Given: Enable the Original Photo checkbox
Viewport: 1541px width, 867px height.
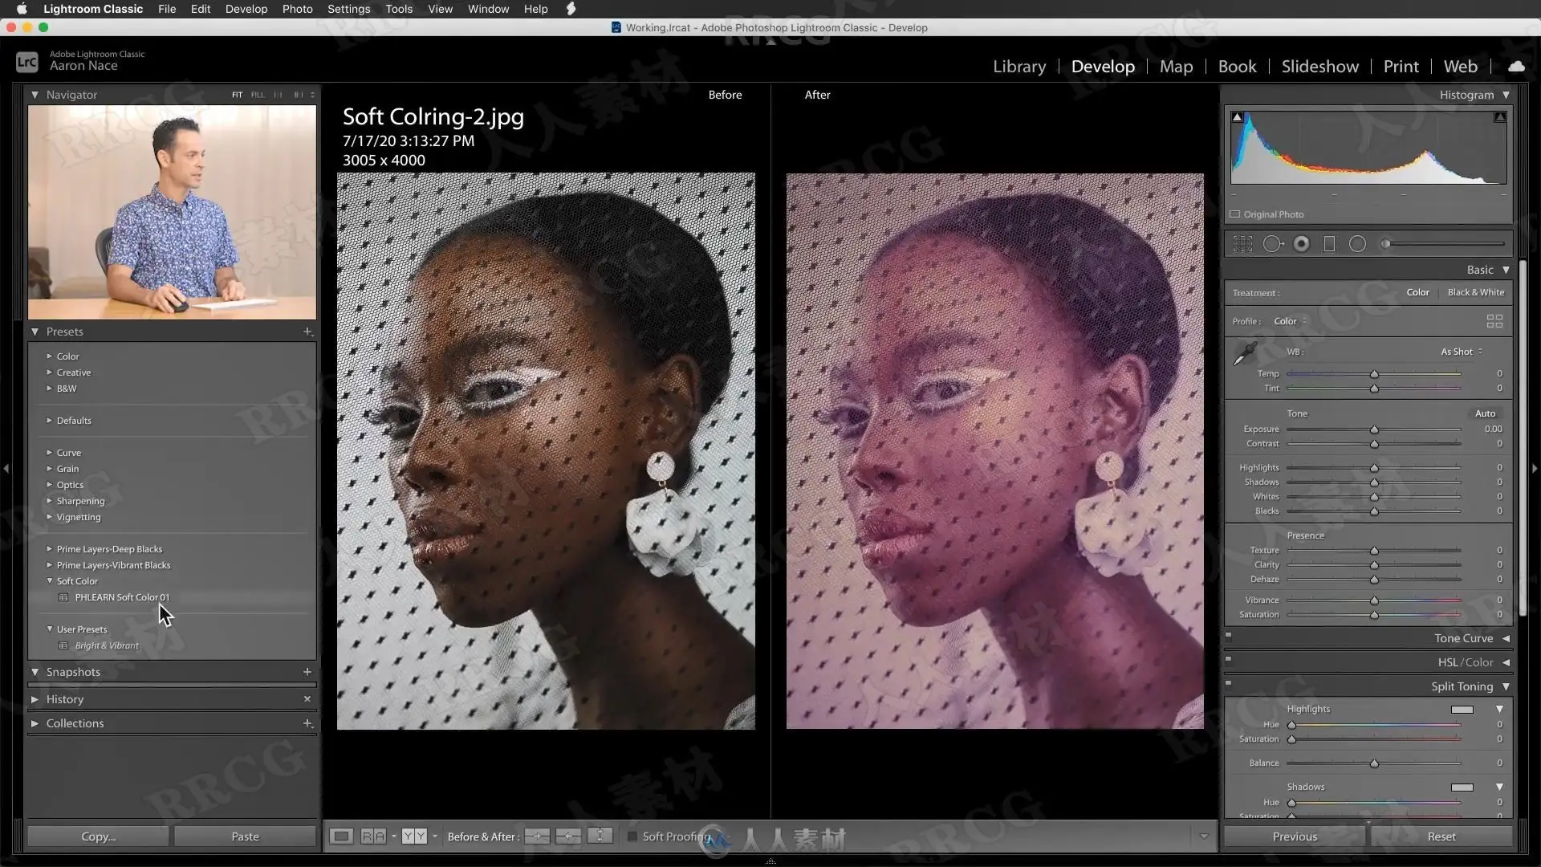Looking at the screenshot, I should pyautogui.click(x=1235, y=214).
